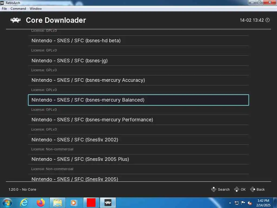277x208 pixels.
Task: Click the red square taskbar app
Action: (x=91, y=203)
